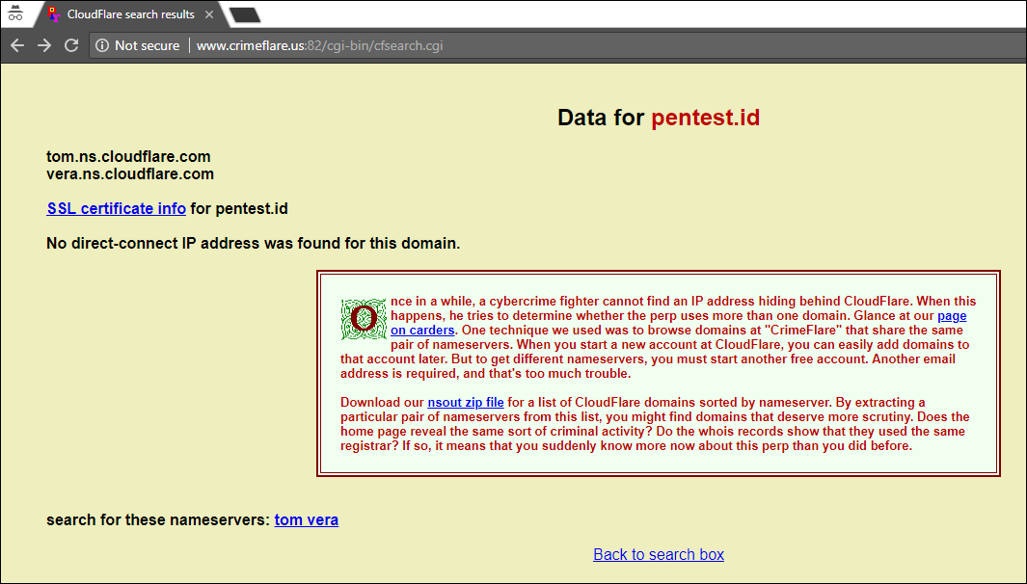The height and width of the screenshot is (584, 1027).
Task: Close the CloudFlare search results tab
Action: (x=209, y=14)
